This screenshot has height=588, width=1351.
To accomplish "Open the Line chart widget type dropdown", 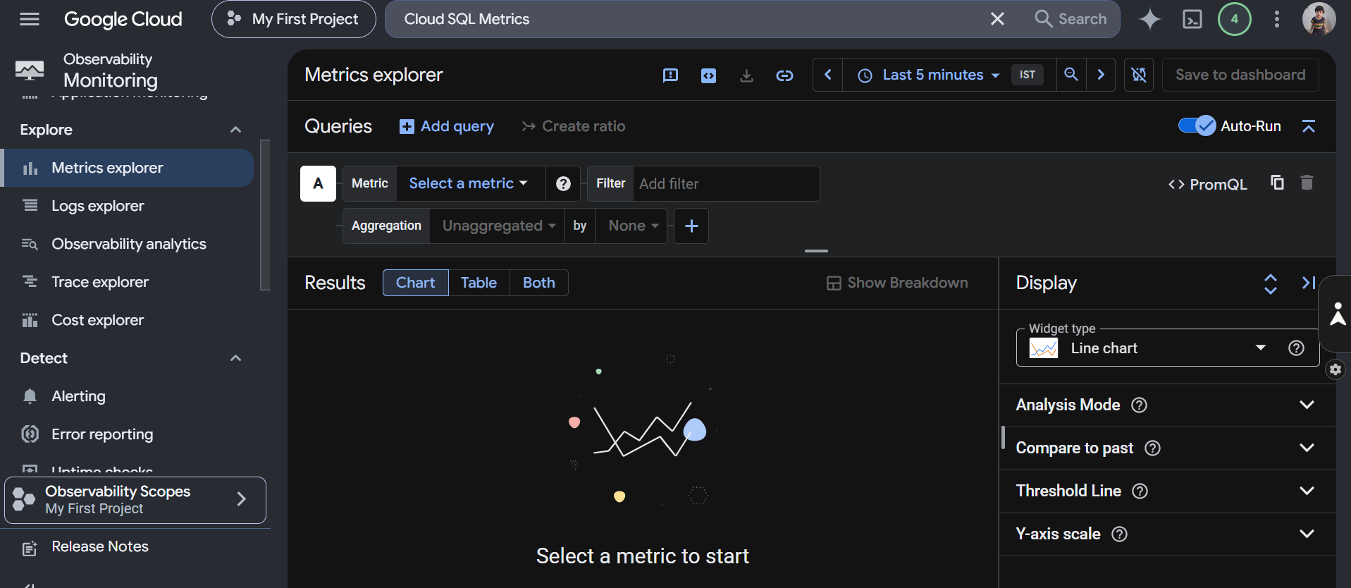I will [x=1167, y=348].
